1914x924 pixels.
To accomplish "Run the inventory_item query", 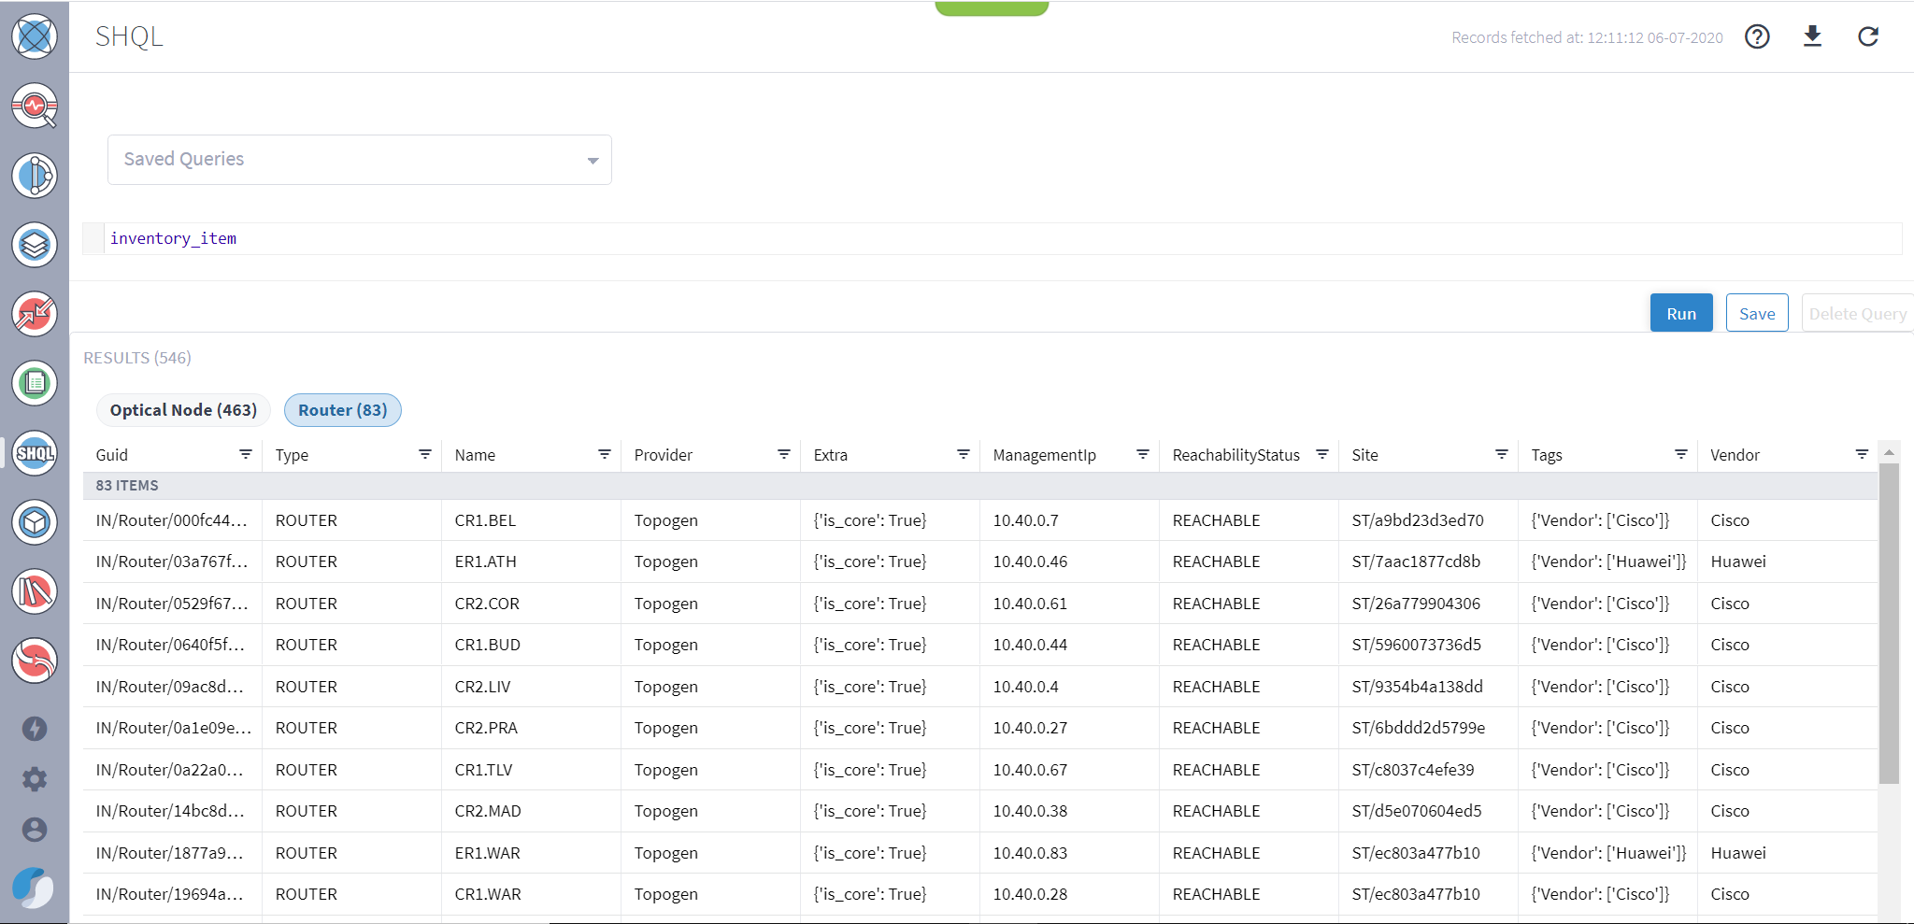I will pos(1680,313).
